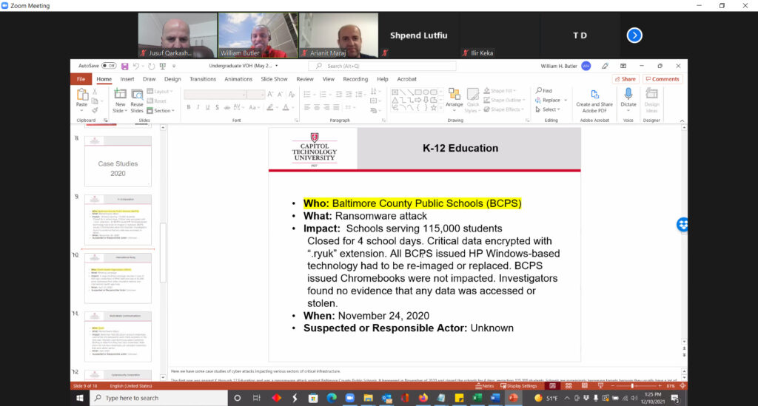758x406 pixels.
Task: Click the Undo arrow icon
Action: click(x=136, y=66)
